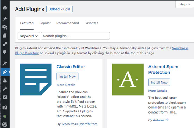Screen dimensions: 194x128
Task: Follow the WordPress Plugin Directory link
Action: pyautogui.click(x=27, y=53)
